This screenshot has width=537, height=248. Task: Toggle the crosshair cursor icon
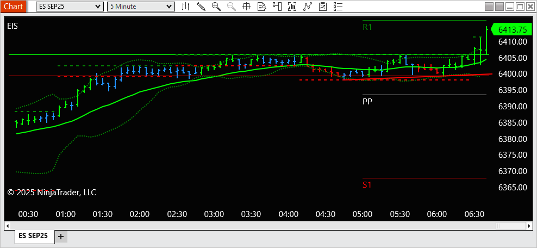pos(246,6)
